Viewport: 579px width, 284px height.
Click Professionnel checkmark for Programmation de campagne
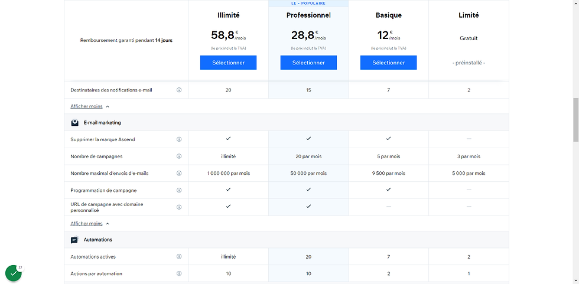[308, 189]
